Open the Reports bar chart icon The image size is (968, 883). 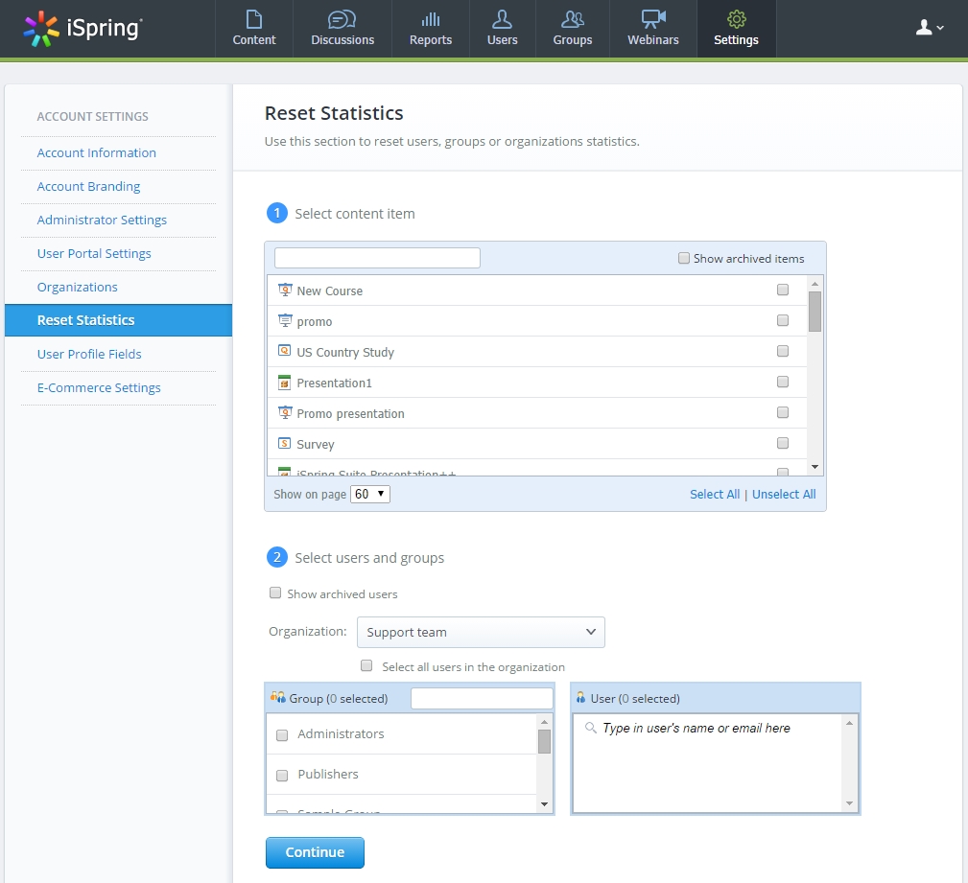click(x=431, y=19)
